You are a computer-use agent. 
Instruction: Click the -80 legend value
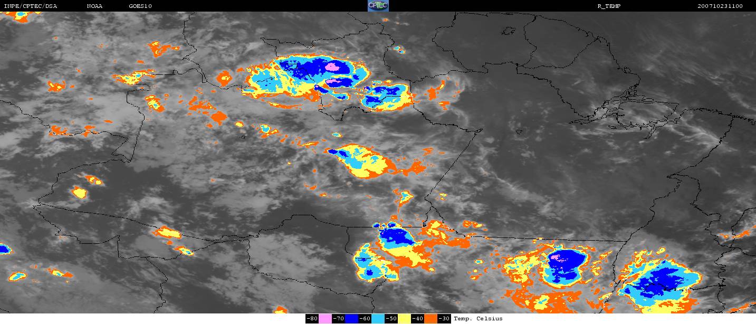(x=312, y=319)
